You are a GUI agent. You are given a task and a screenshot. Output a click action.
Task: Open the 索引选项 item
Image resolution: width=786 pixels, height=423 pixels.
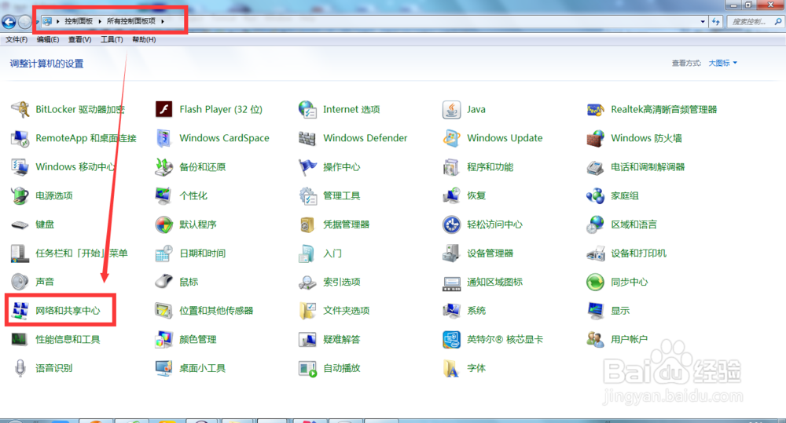341,282
